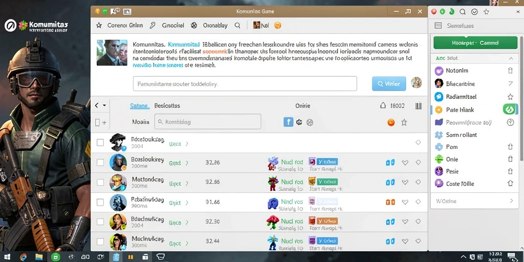524x262 pixels.
Task: Click the star icon beside Conte Tollle
Action: (x=510, y=184)
